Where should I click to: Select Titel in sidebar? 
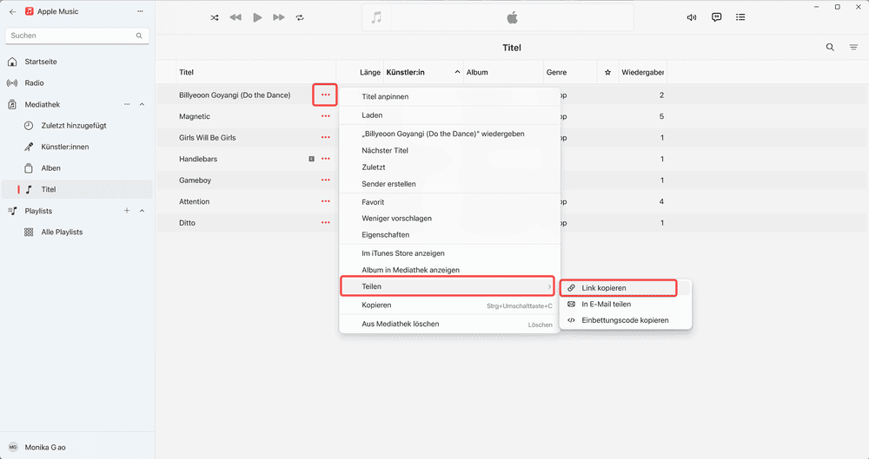[77, 189]
